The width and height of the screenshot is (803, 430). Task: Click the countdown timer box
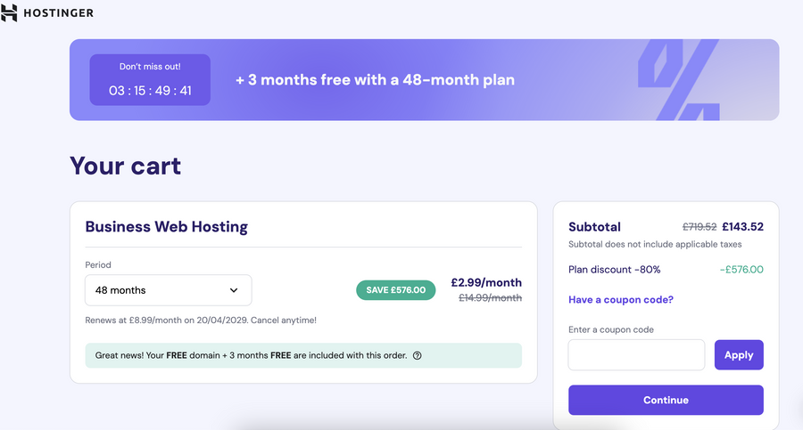[150, 80]
